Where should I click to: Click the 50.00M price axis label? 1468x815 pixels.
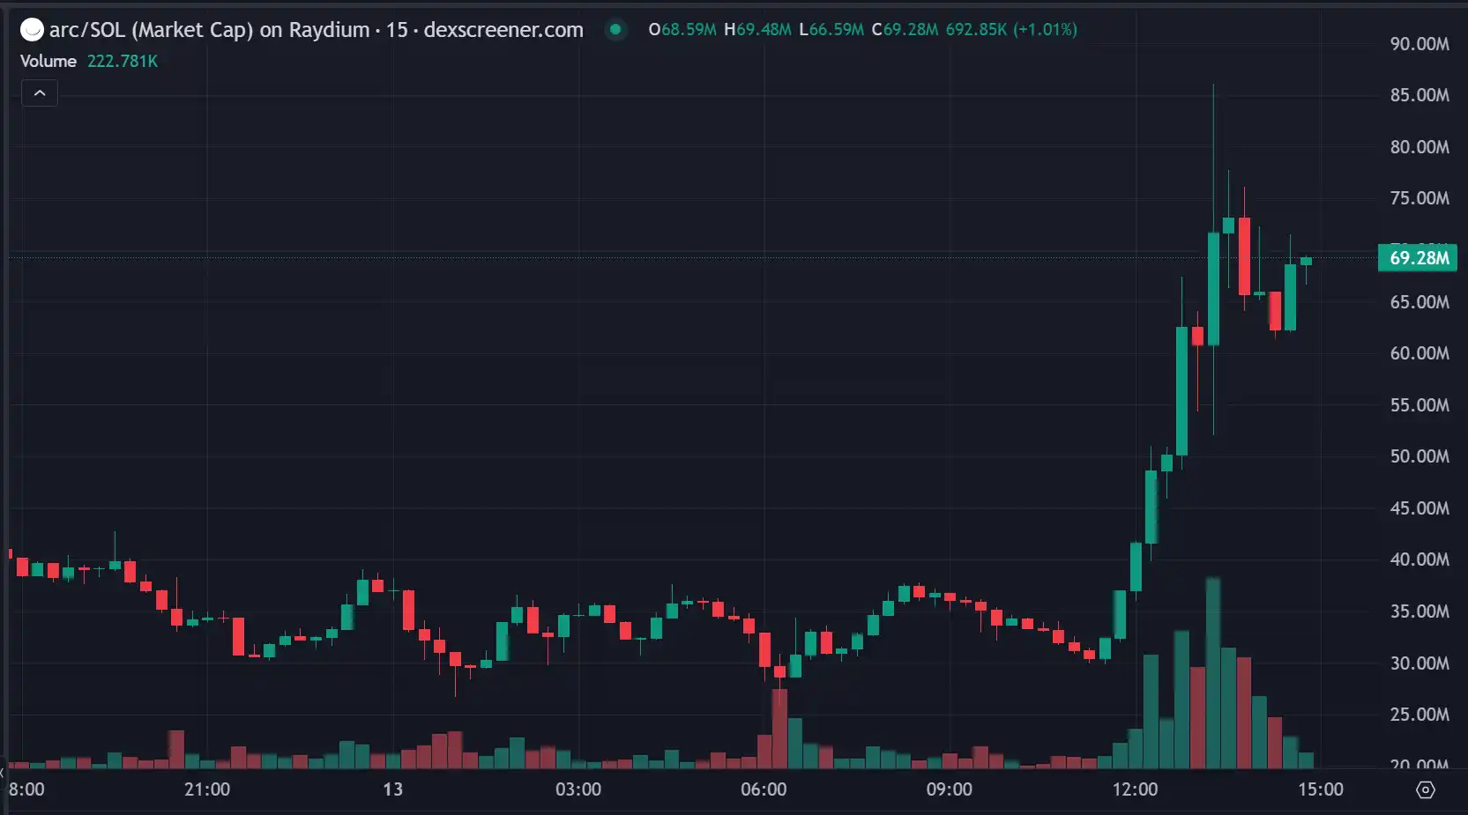(1419, 456)
